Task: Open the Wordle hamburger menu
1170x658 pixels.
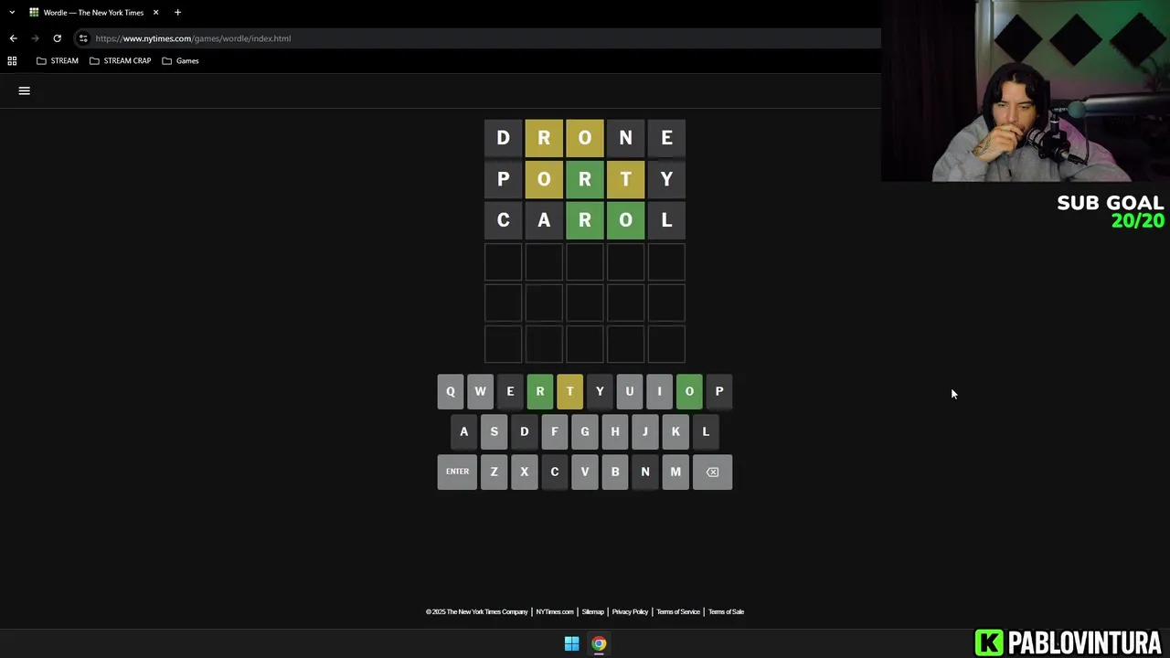Action: 25,90
